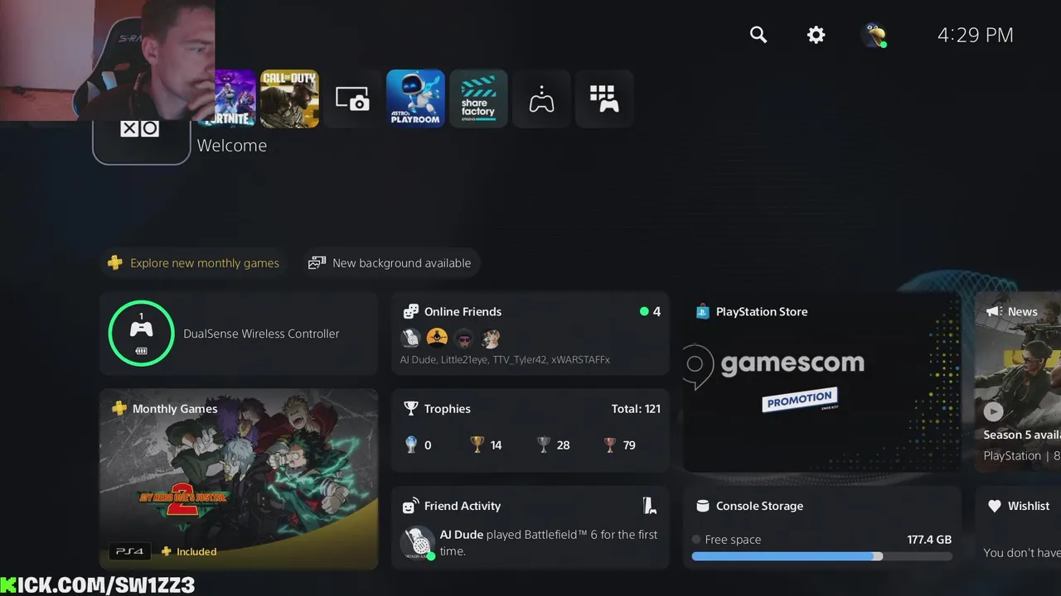This screenshot has width=1061, height=596.
Task: Play the News video thumbnail
Action: (994, 411)
